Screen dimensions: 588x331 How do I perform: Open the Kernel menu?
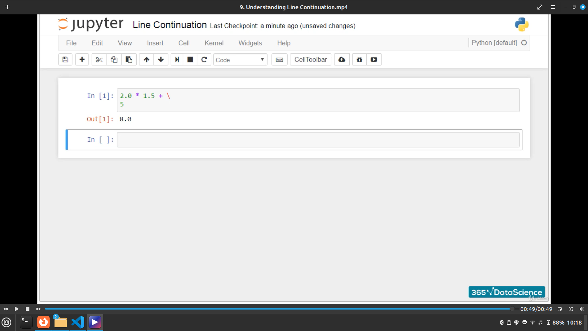pos(214,43)
